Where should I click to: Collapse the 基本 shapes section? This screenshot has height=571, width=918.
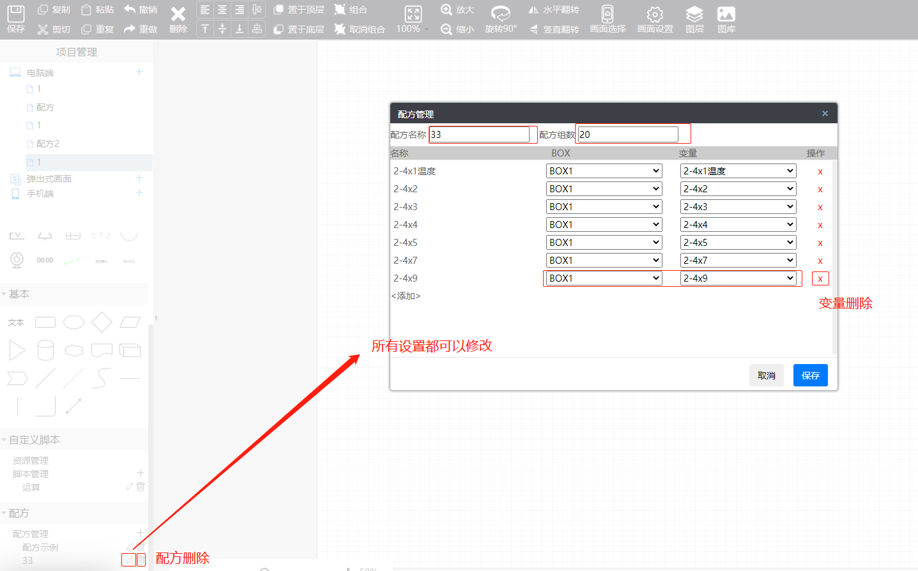click(x=4, y=294)
